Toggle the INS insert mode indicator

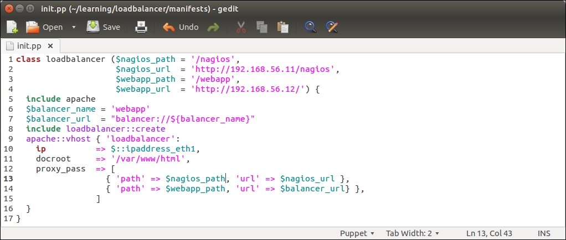544,233
